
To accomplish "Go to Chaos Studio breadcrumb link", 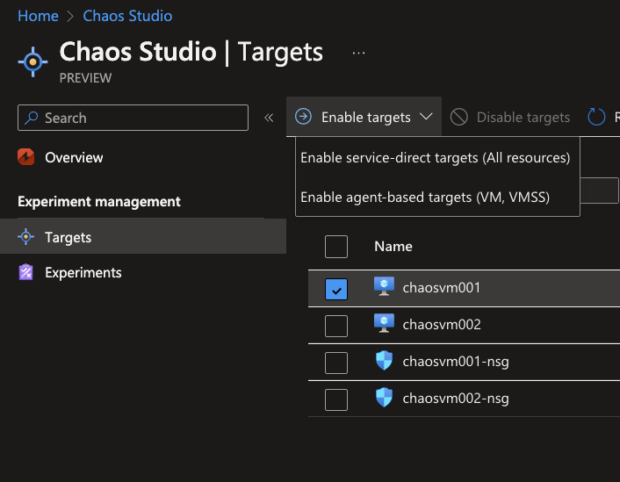I will [x=127, y=16].
